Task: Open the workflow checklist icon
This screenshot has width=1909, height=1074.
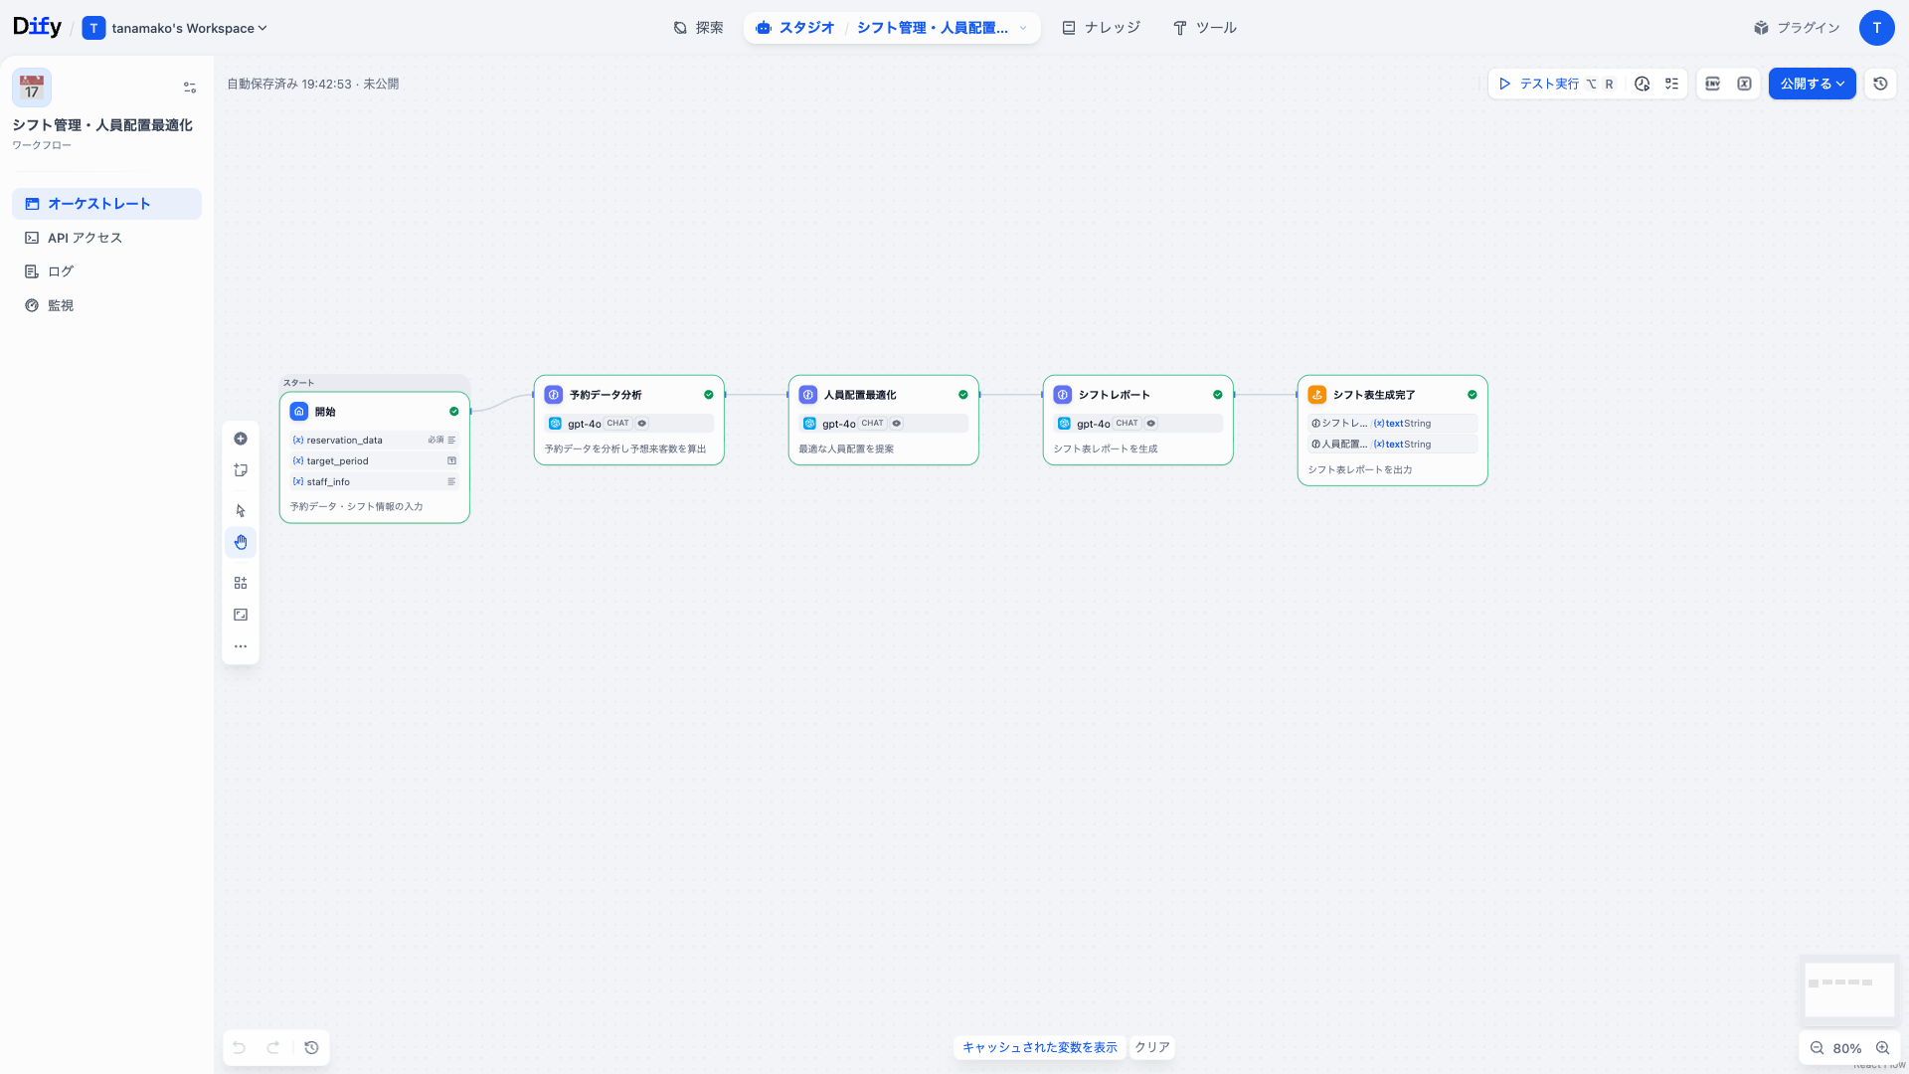Action: click(1671, 84)
